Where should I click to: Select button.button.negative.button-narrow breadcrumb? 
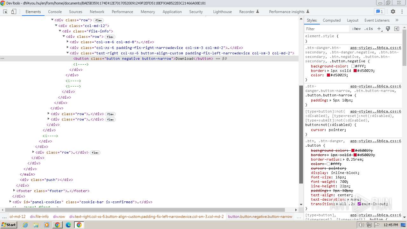260,217
